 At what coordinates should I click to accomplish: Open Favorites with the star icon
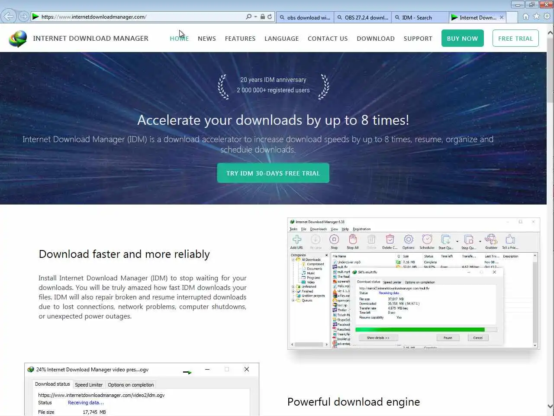[x=536, y=16]
